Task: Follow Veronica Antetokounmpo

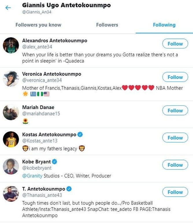Action: 175,77
